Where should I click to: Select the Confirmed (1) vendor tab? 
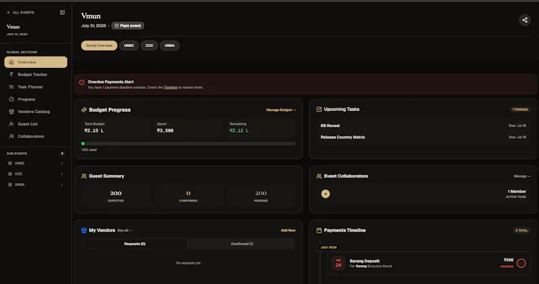tap(242, 244)
